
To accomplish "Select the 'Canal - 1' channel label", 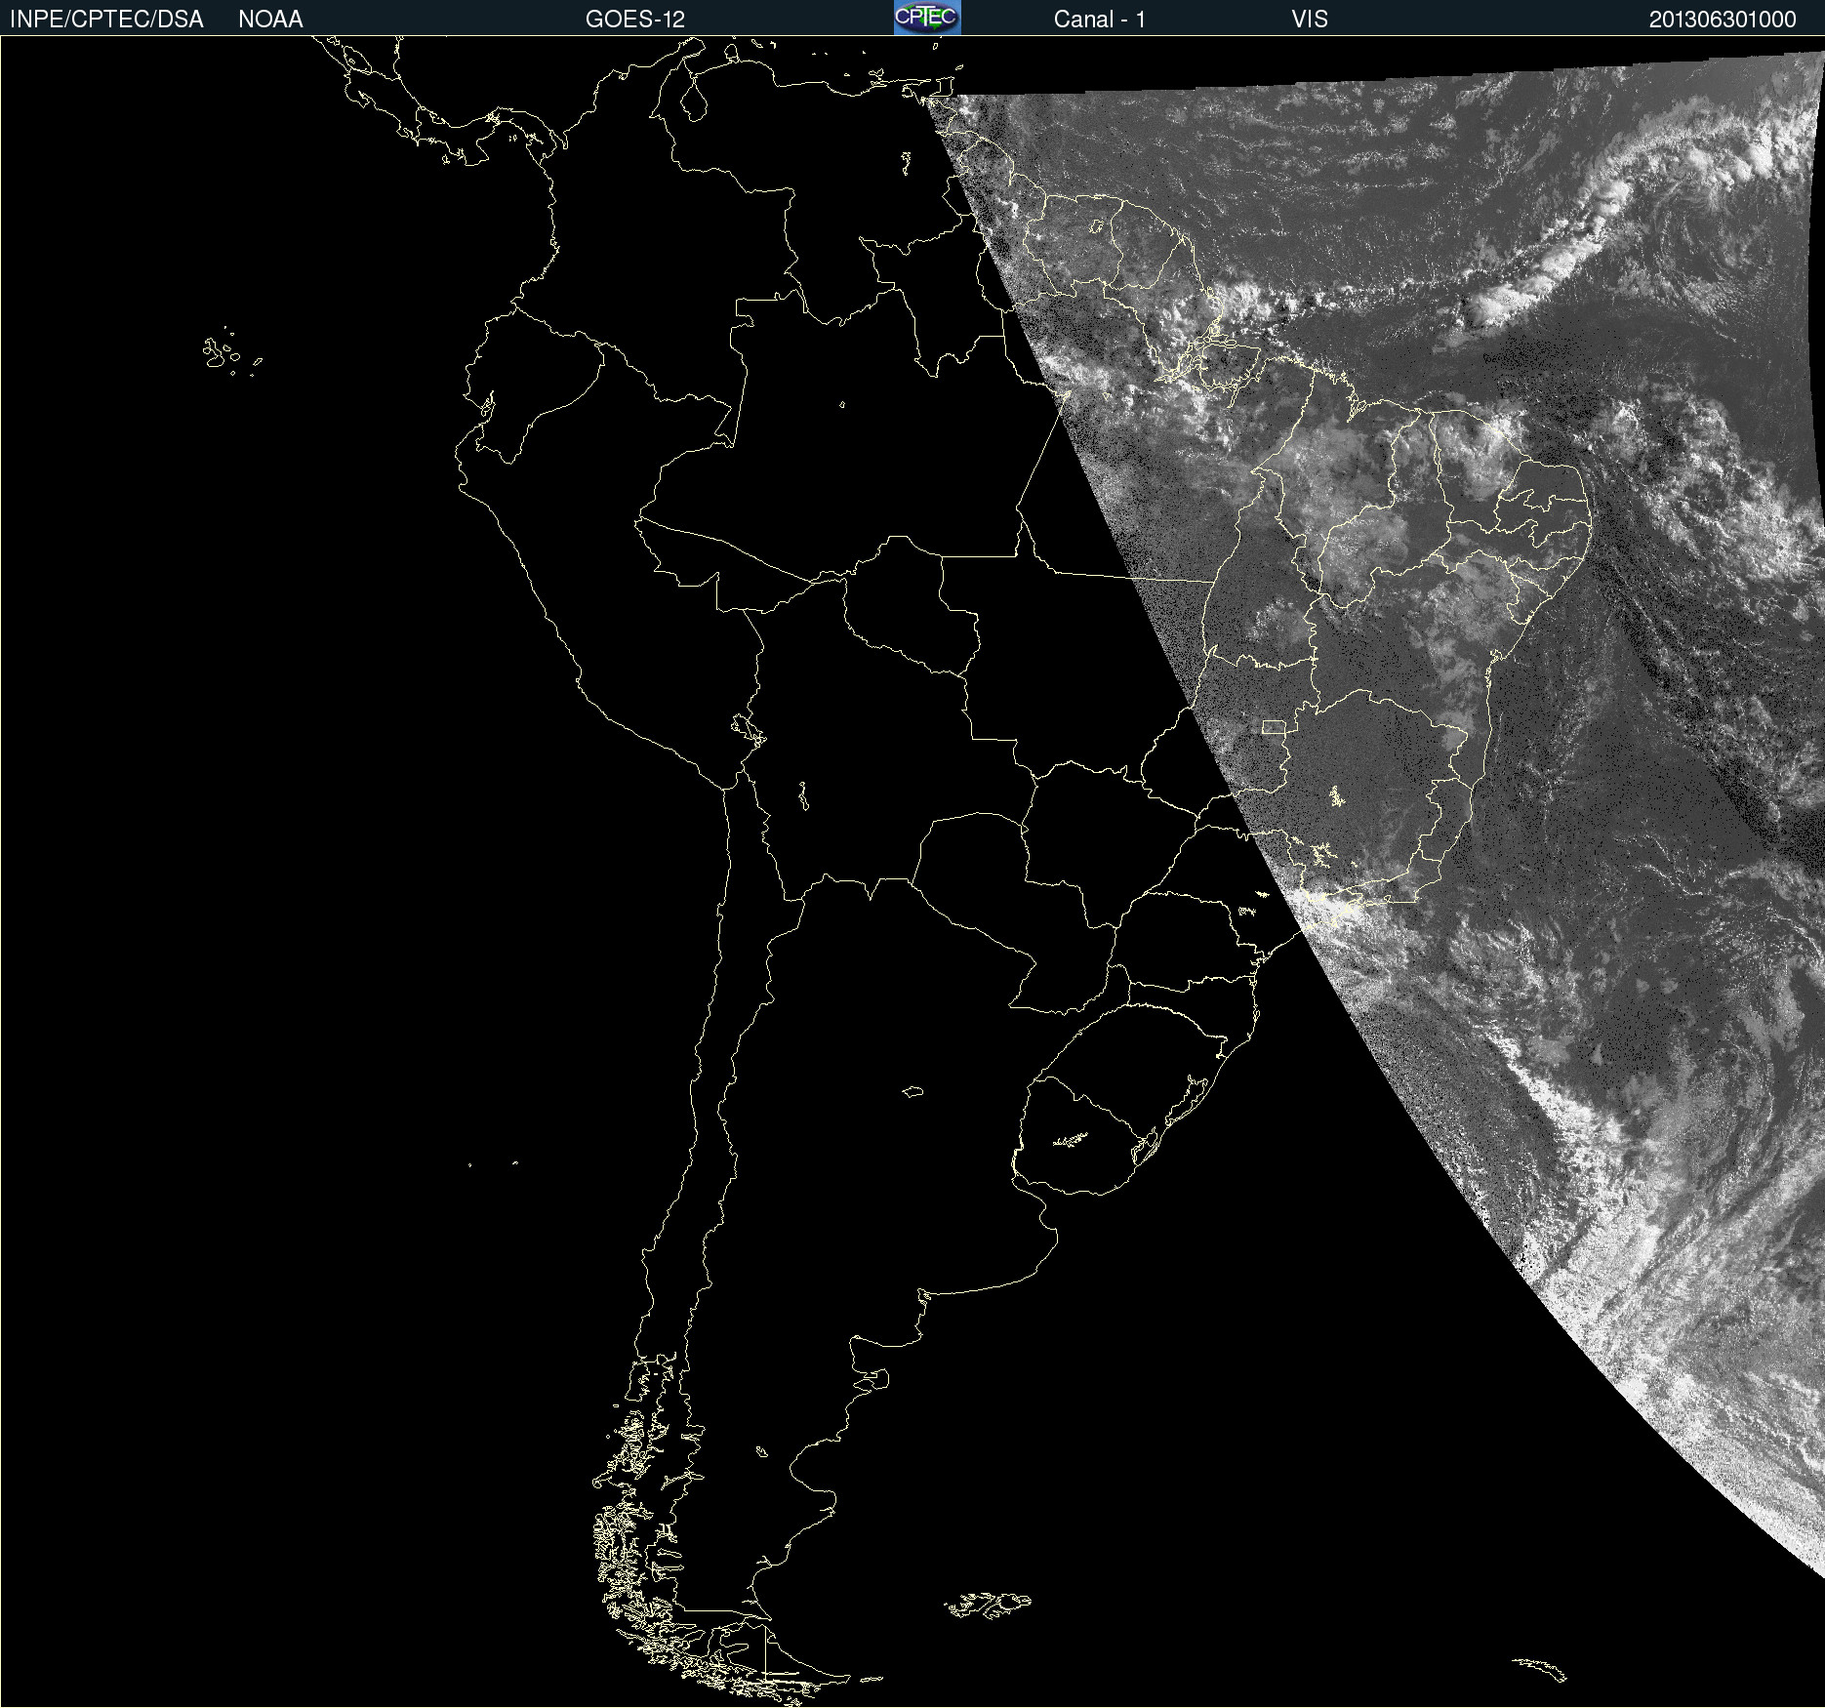I will 1099,20.
